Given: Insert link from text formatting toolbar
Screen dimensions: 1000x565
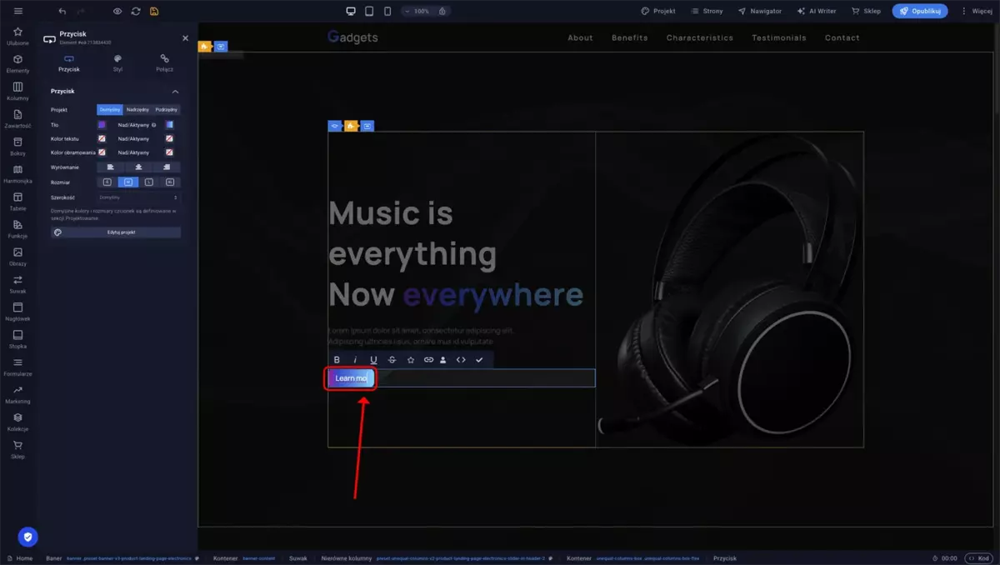Looking at the screenshot, I should (428, 360).
